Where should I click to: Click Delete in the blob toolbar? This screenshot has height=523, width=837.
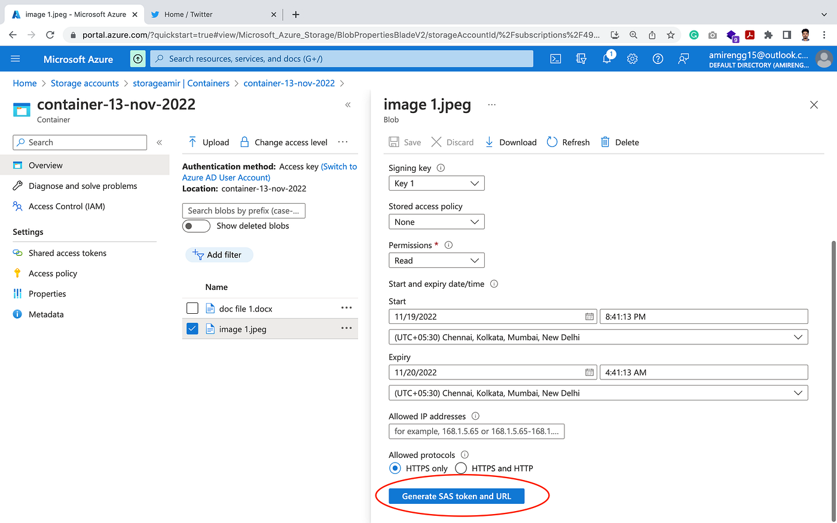[x=620, y=142]
